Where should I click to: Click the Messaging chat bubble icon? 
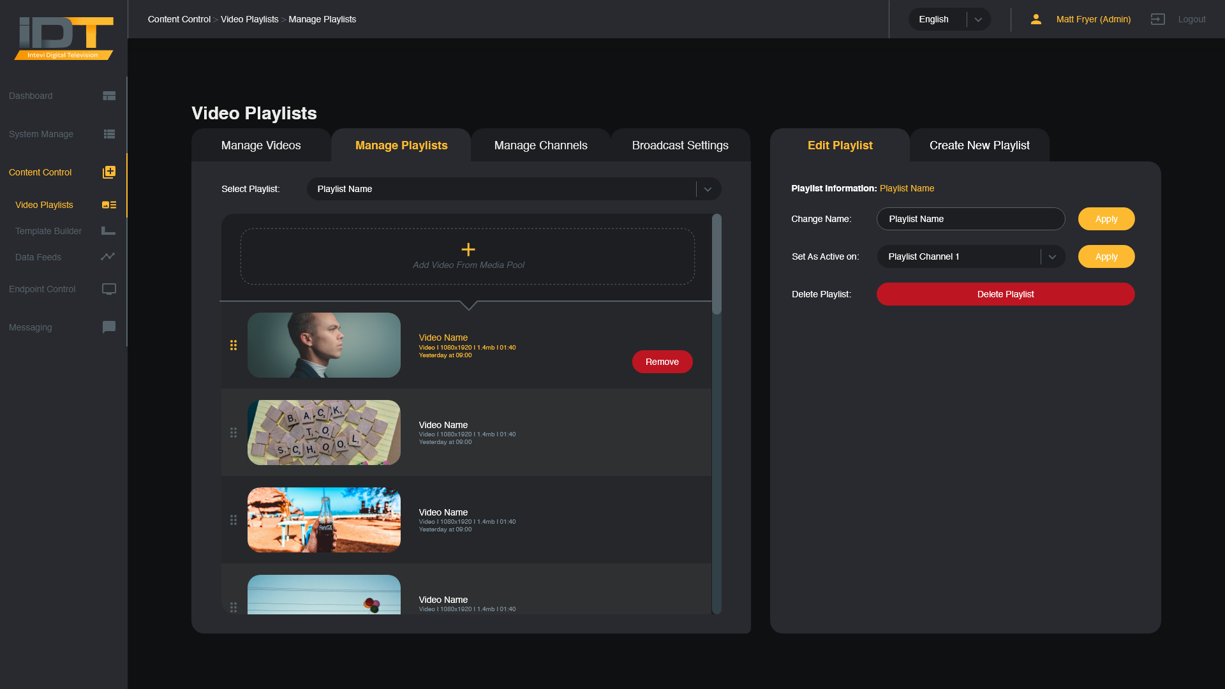tap(109, 327)
